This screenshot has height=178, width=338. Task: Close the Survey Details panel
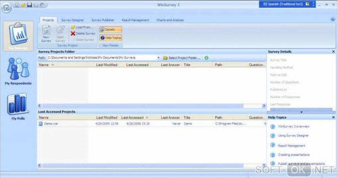pos(333,51)
